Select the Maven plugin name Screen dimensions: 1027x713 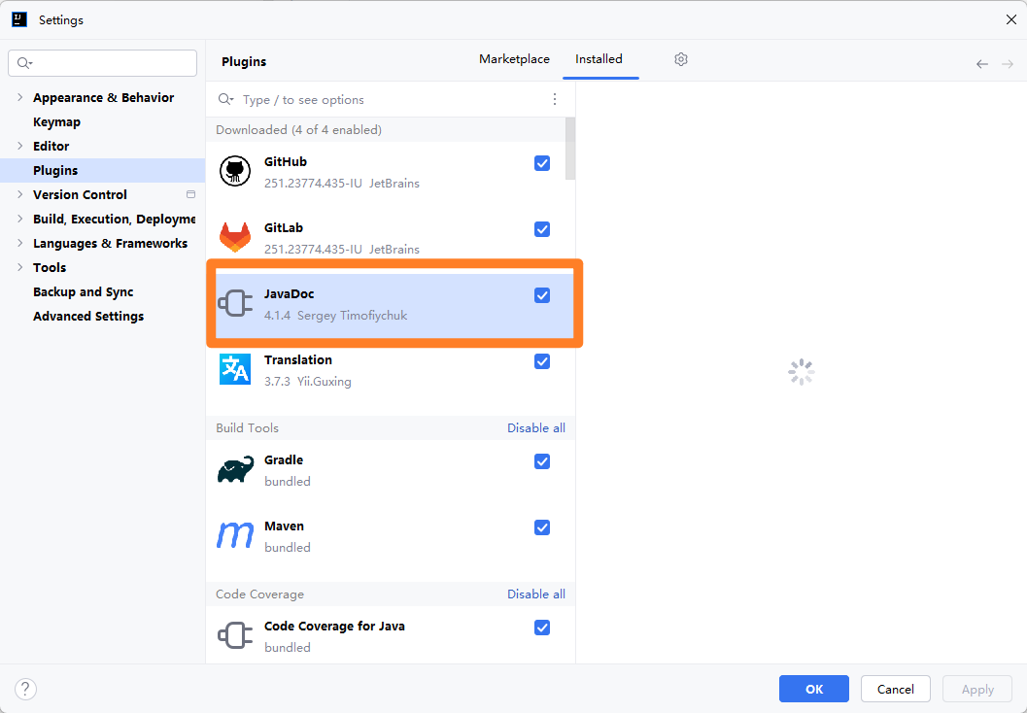(x=285, y=526)
